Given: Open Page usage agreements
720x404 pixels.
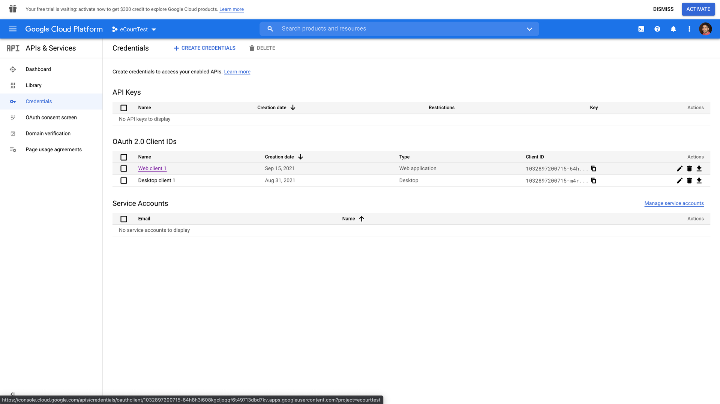Looking at the screenshot, I should coord(54,149).
